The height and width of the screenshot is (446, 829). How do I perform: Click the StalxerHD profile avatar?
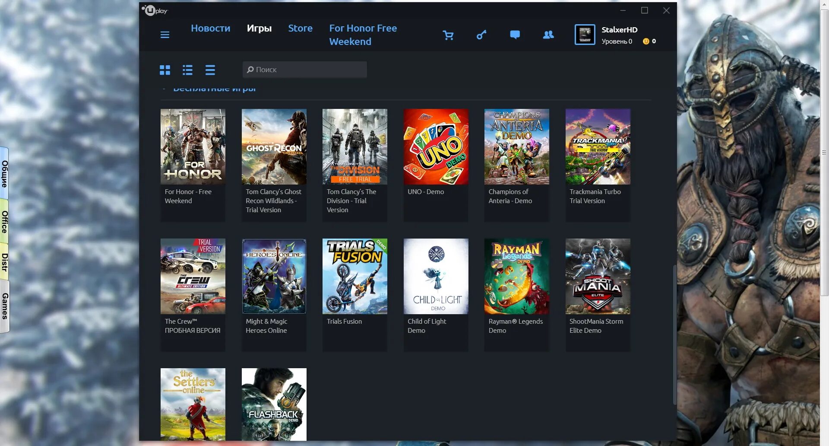(585, 35)
